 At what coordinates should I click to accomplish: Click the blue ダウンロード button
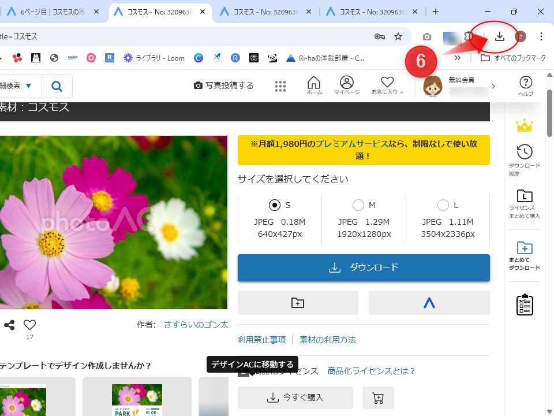click(x=364, y=268)
